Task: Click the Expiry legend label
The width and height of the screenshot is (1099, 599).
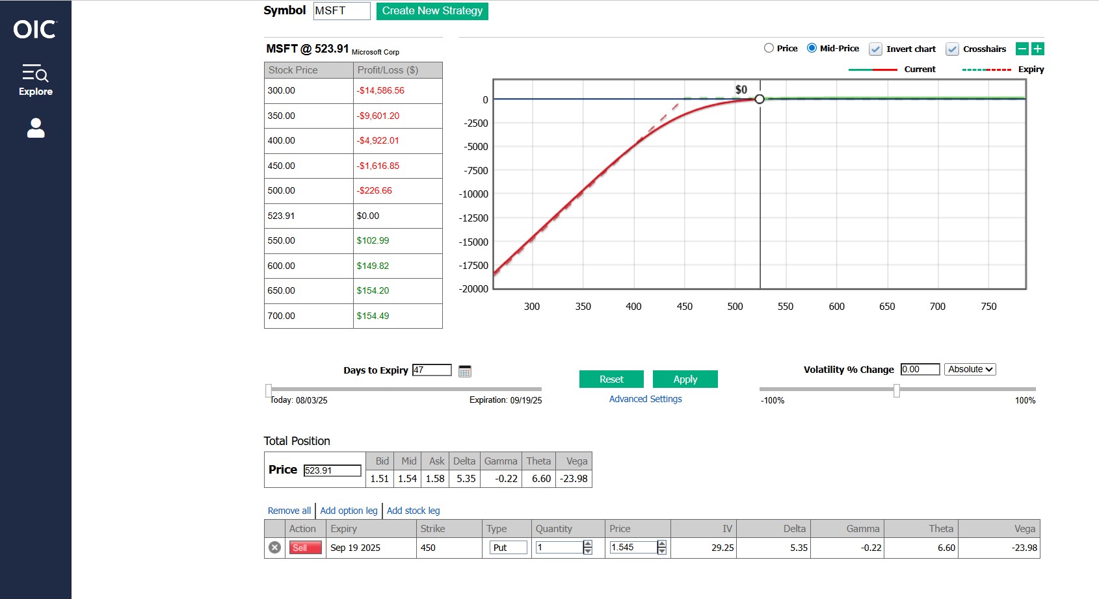Action: pyautogui.click(x=1031, y=70)
